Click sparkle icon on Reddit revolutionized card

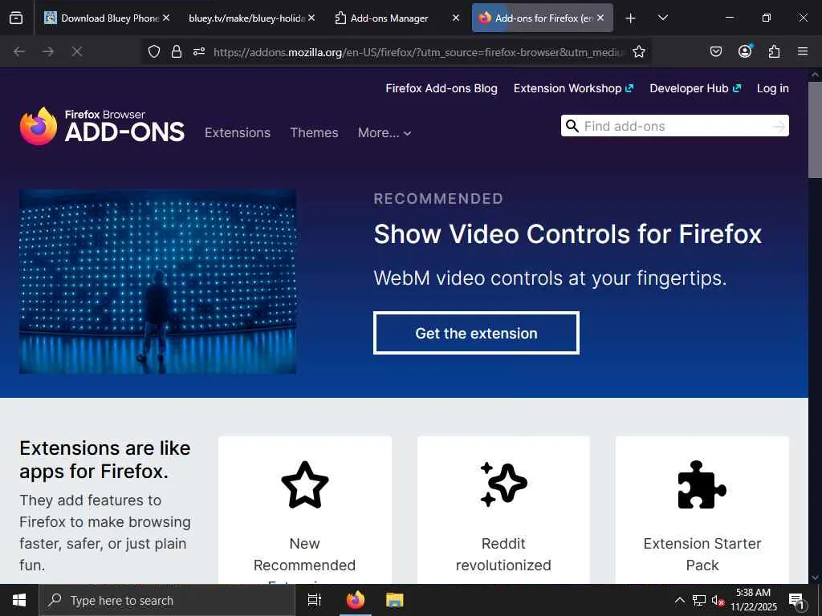pyautogui.click(x=503, y=484)
